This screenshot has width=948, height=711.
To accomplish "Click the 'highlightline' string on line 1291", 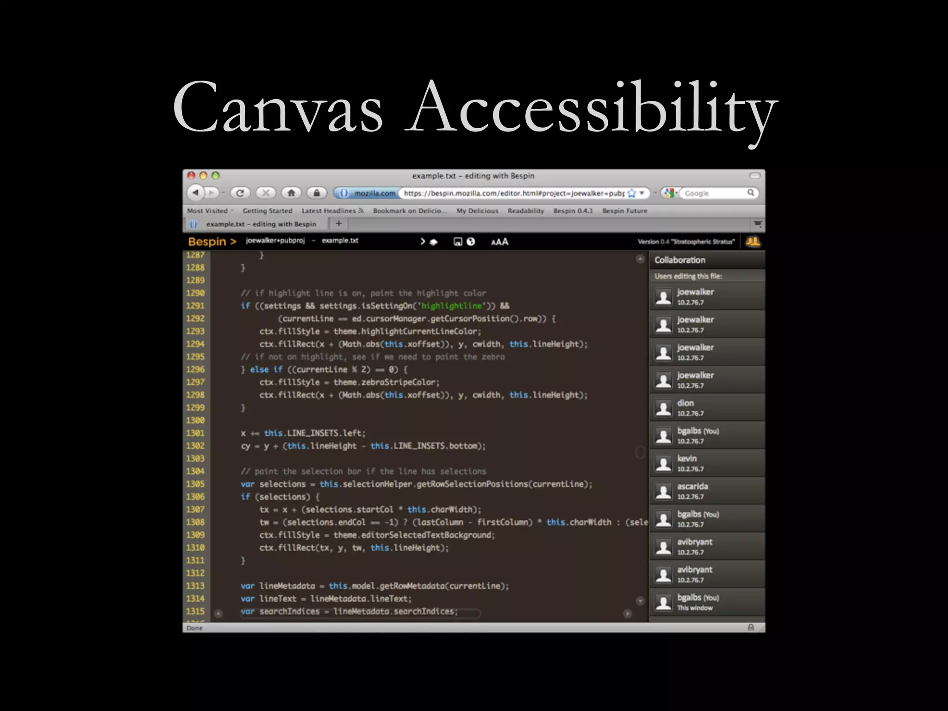I will pyautogui.click(x=451, y=306).
